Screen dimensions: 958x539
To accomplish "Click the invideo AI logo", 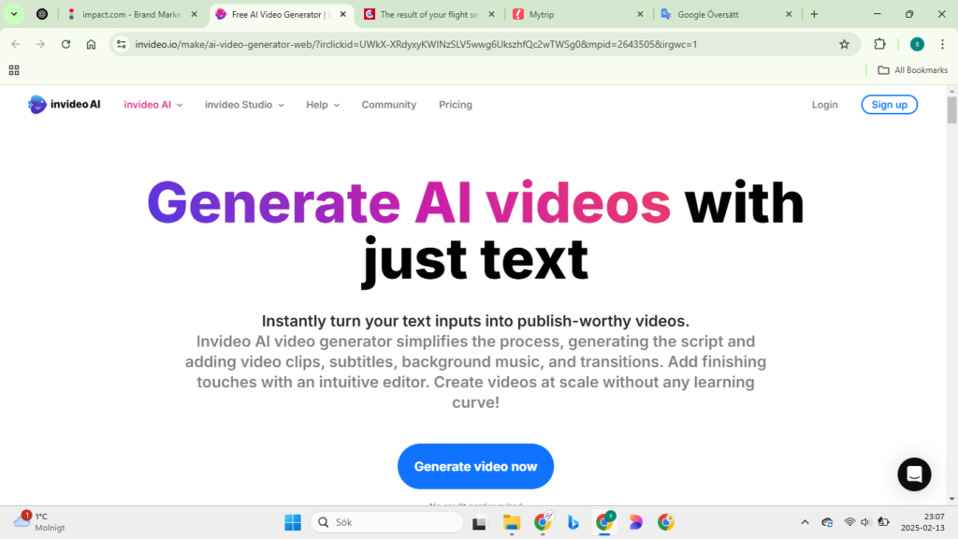I will point(65,105).
